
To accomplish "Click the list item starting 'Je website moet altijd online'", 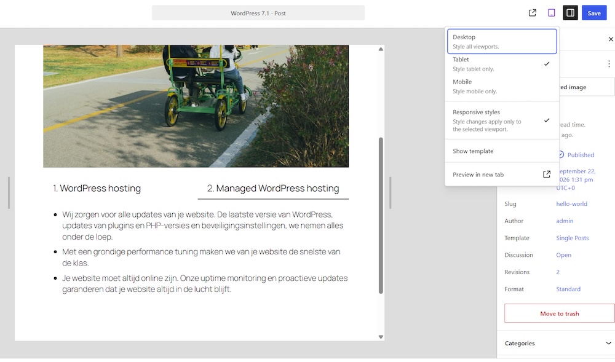I will tap(205, 284).
